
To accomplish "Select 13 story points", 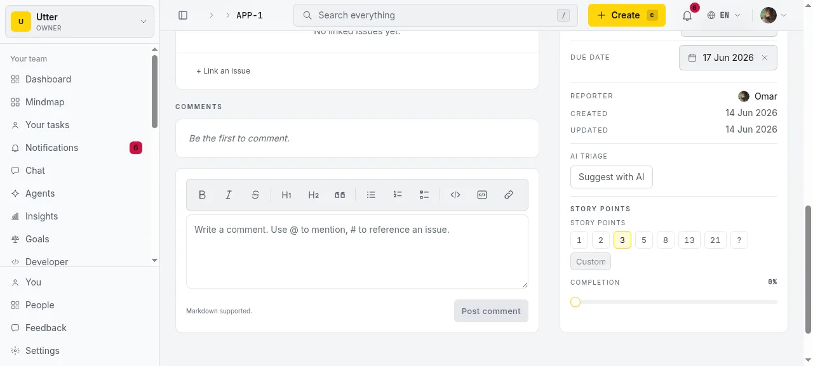I will tap(689, 240).
